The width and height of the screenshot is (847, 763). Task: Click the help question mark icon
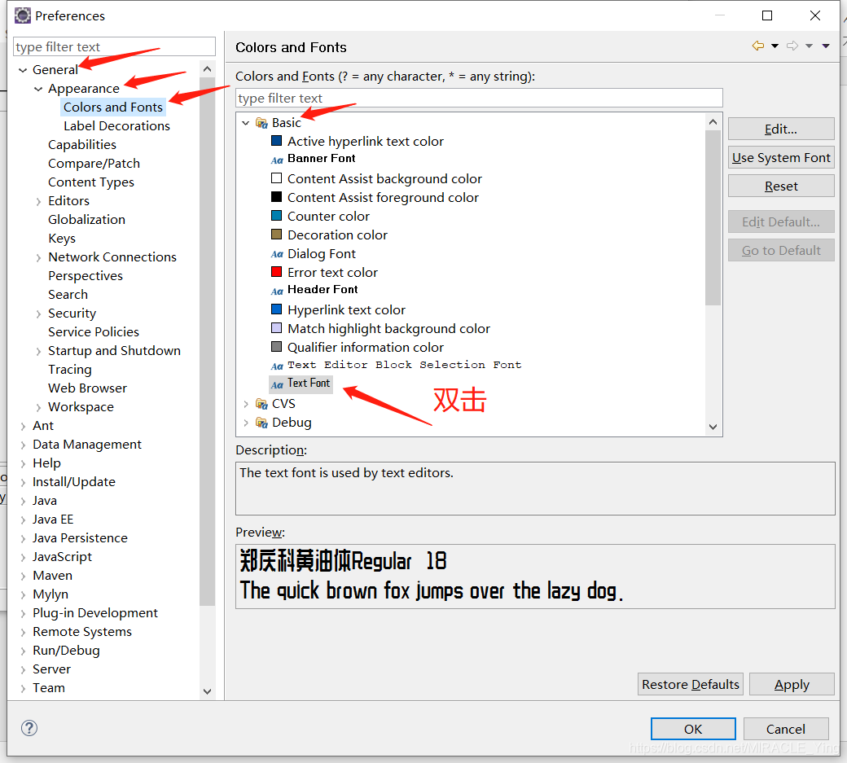coord(29,728)
